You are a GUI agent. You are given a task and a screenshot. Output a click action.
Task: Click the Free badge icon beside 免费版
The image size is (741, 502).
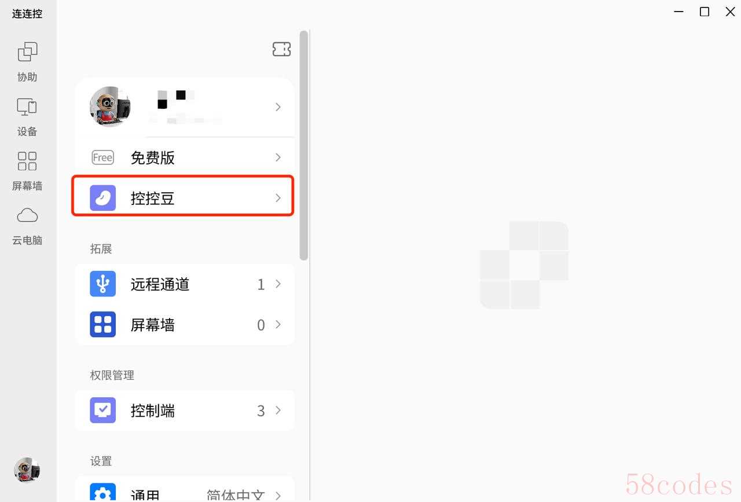[x=103, y=157]
